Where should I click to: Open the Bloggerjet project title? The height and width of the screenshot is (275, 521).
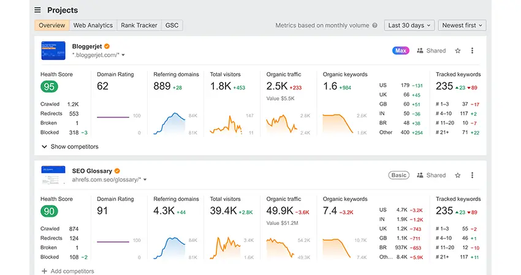coord(87,46)
